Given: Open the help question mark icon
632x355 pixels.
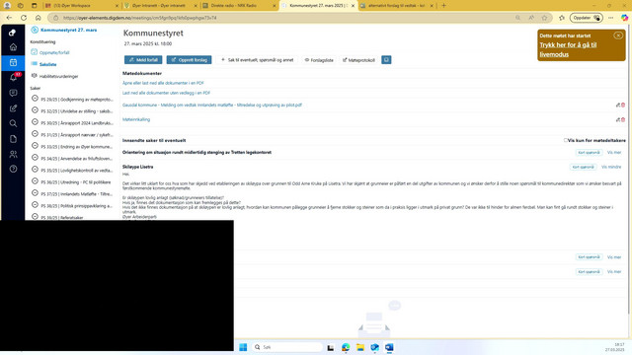Looking at the screenshot, I should [x=13, y=169].
